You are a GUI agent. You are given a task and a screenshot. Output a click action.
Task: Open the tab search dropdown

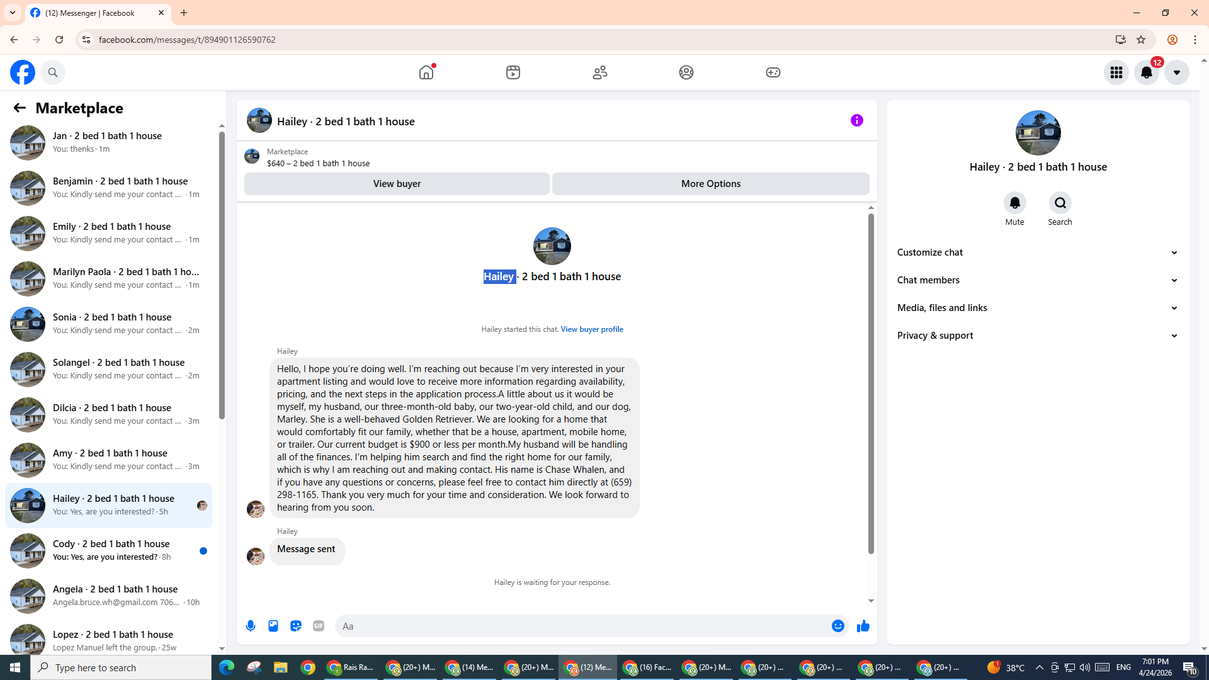[12, 13]
